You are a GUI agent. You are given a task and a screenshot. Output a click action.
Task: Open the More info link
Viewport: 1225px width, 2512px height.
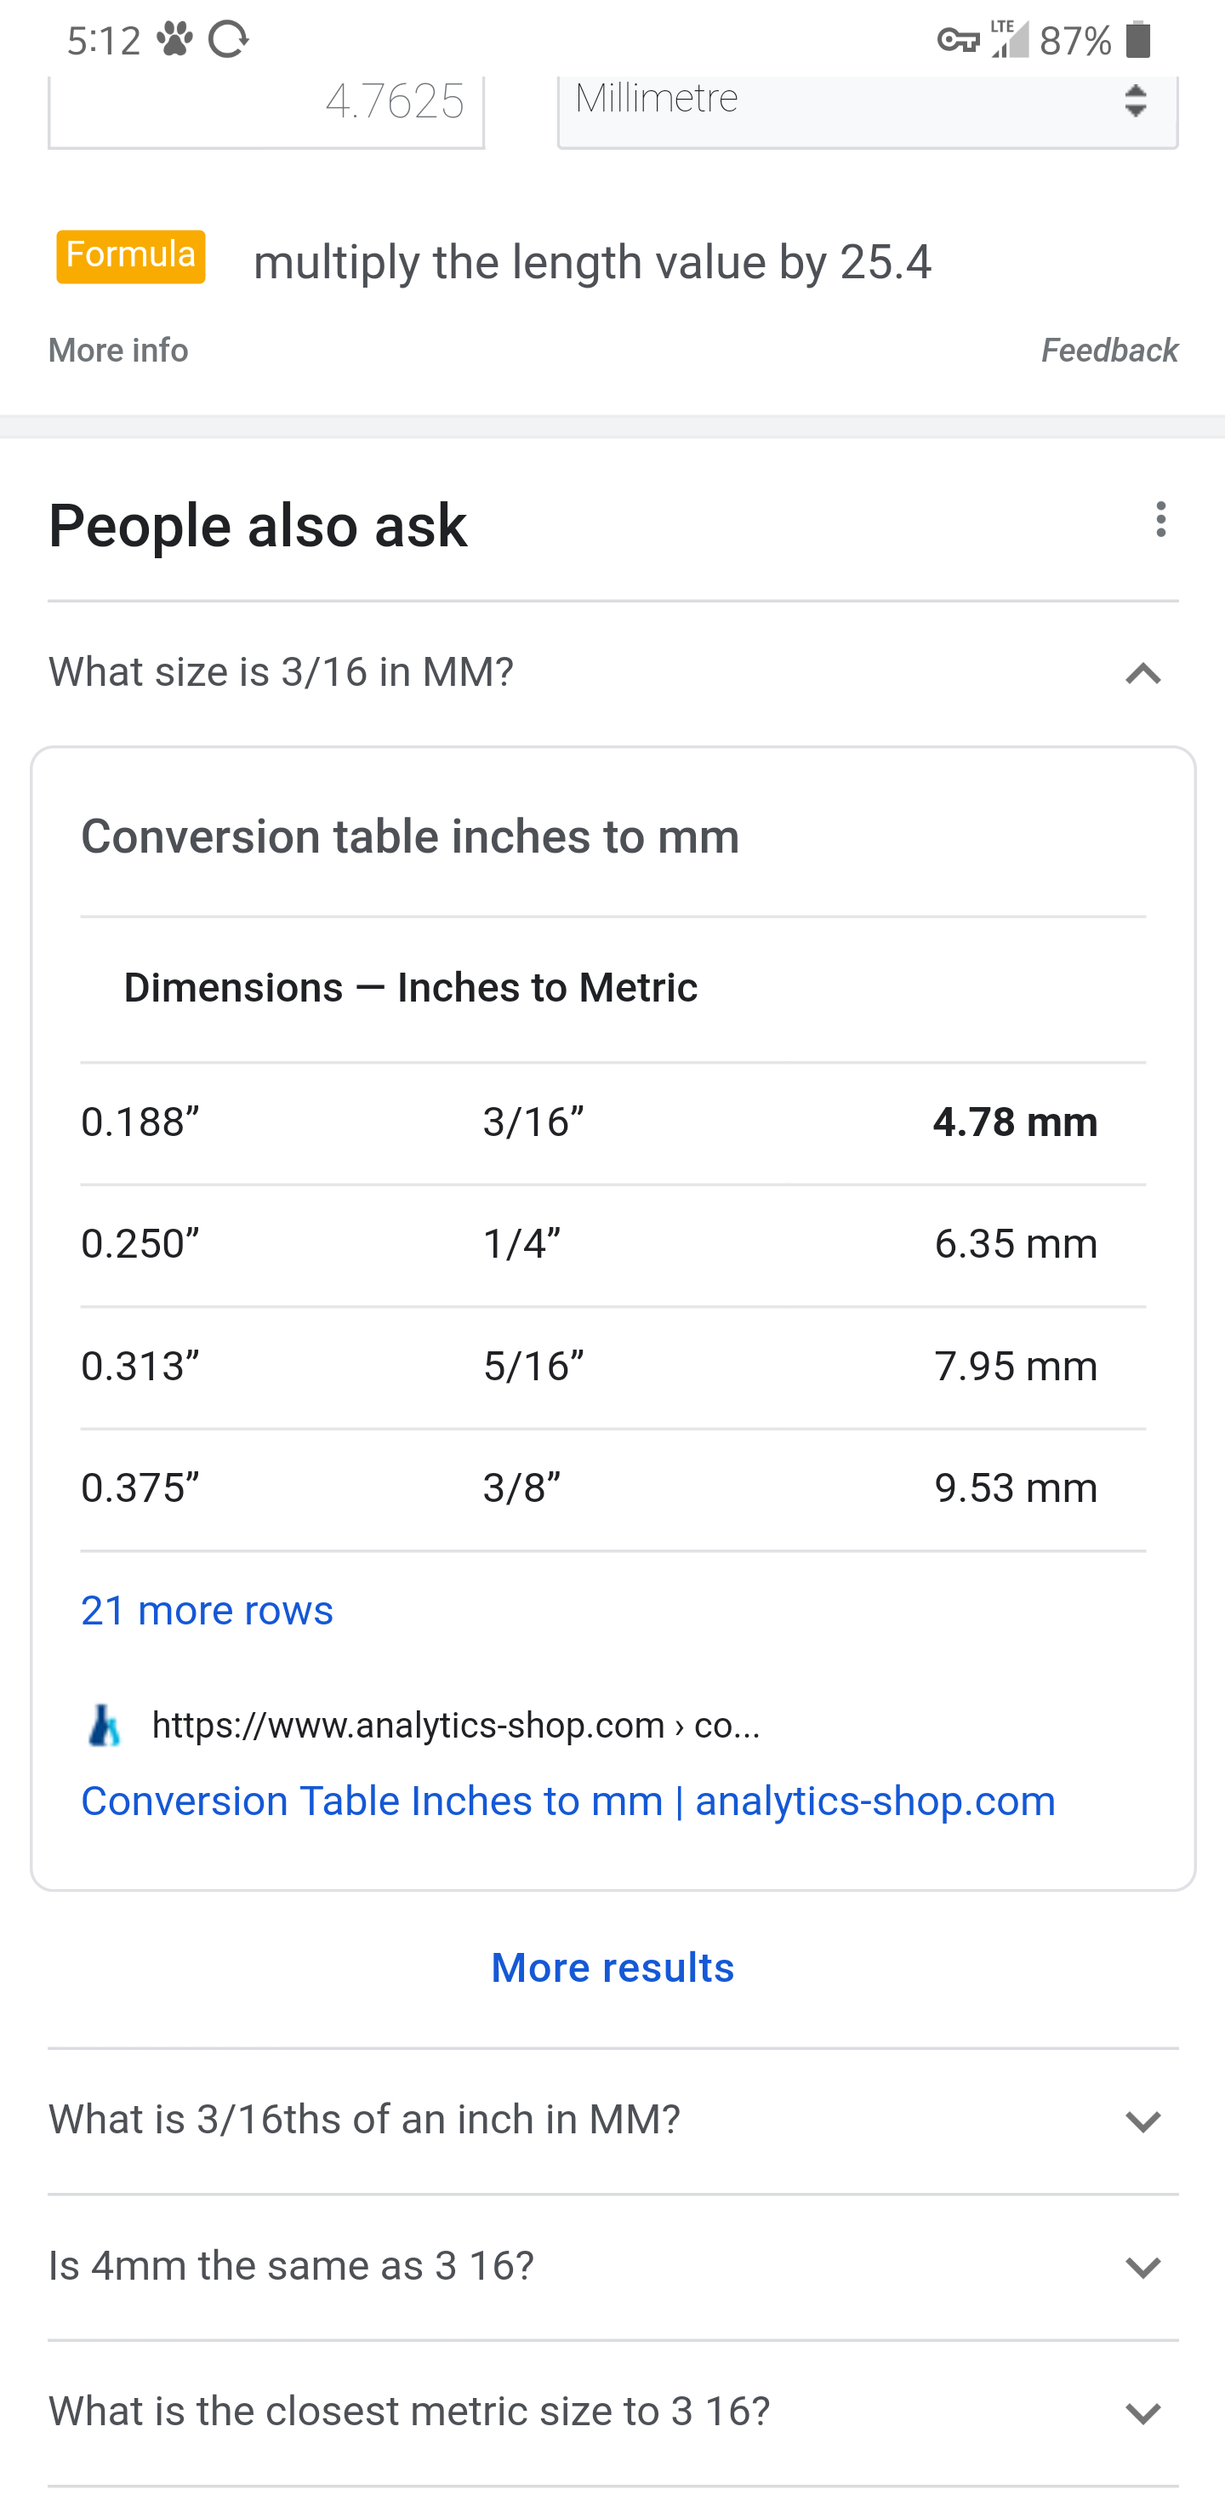coord(118,350)
